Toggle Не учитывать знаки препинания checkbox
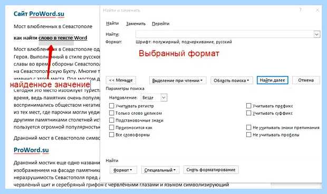 248,127
